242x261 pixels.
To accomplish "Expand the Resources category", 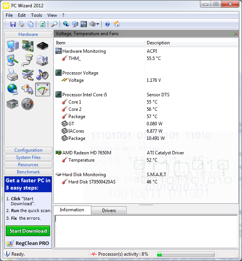I will 28,165.
